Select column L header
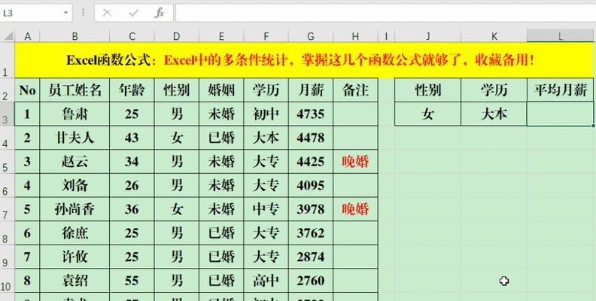Viewport: 596px width, 301px height. (561, 36)
